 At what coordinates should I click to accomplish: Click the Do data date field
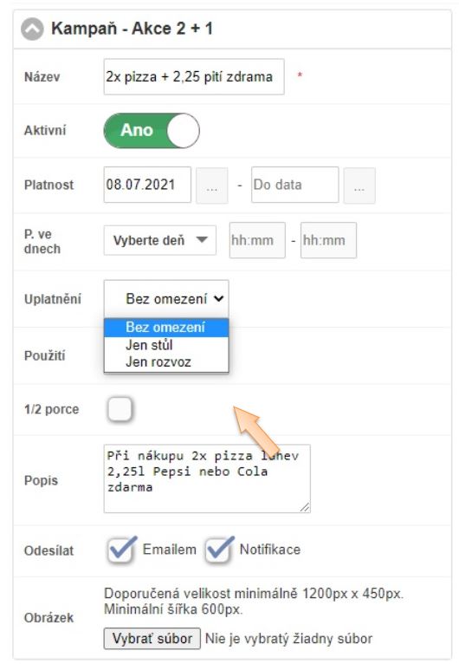(294, 185)
